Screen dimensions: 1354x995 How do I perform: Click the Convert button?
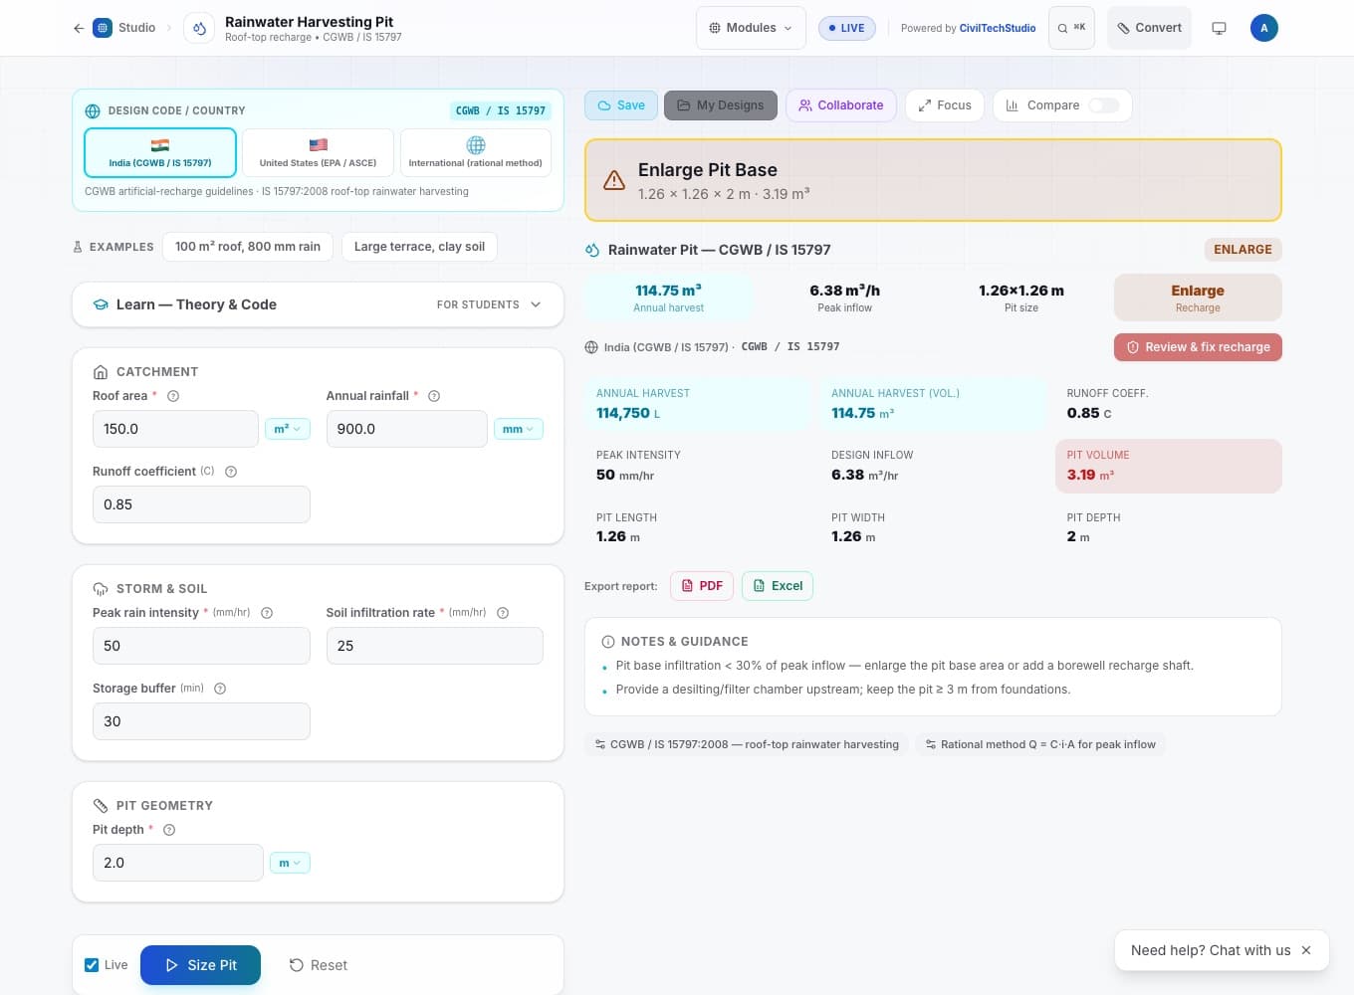(x=1149, y=28)
